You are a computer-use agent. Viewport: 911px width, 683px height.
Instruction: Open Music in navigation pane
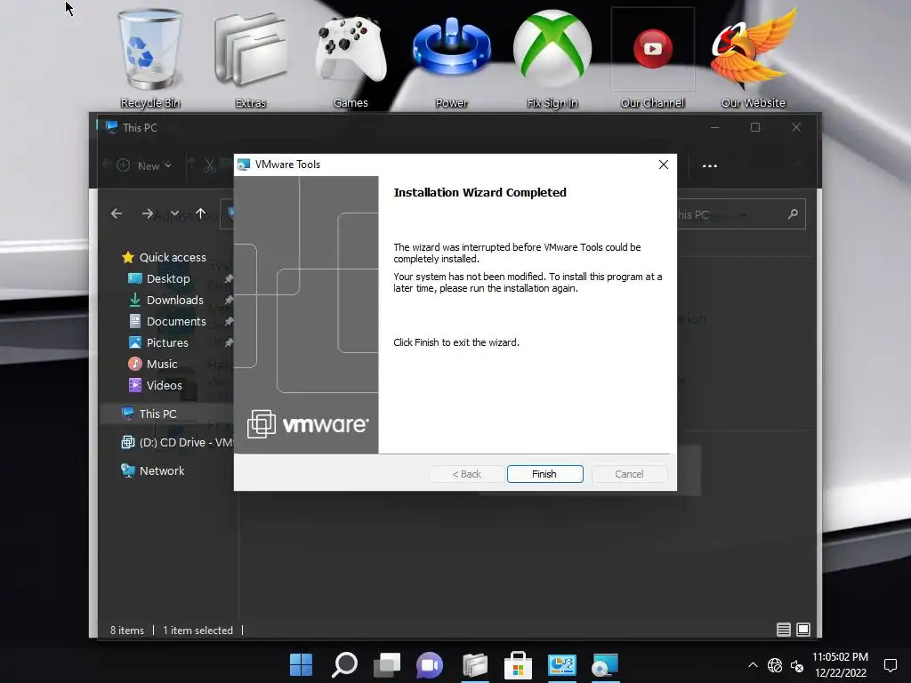153,364
